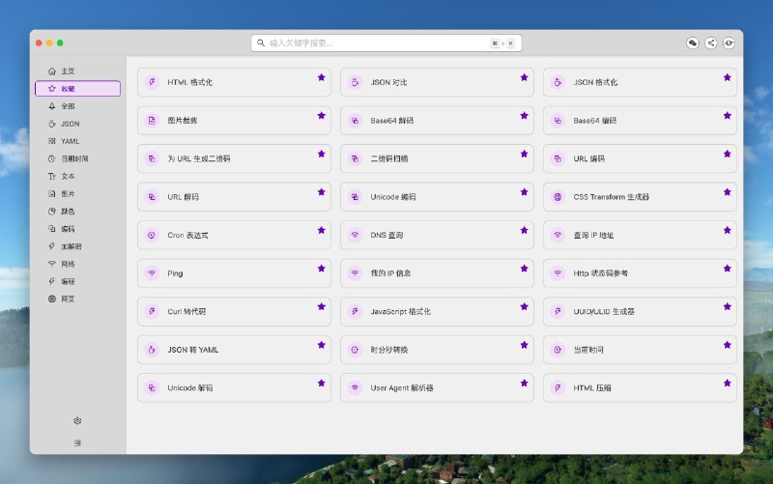Click the Ping tool's wifi icon
773x484 pixels.
[152, 273]
